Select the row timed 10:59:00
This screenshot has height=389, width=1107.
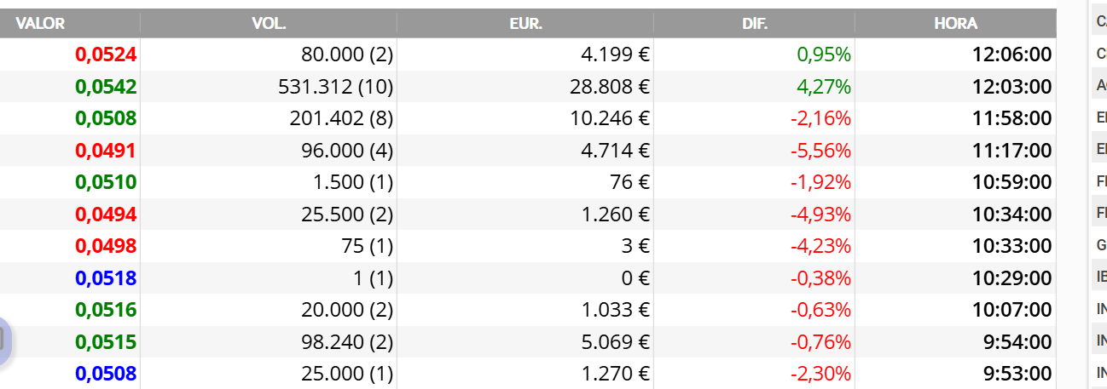coord(528,182)
